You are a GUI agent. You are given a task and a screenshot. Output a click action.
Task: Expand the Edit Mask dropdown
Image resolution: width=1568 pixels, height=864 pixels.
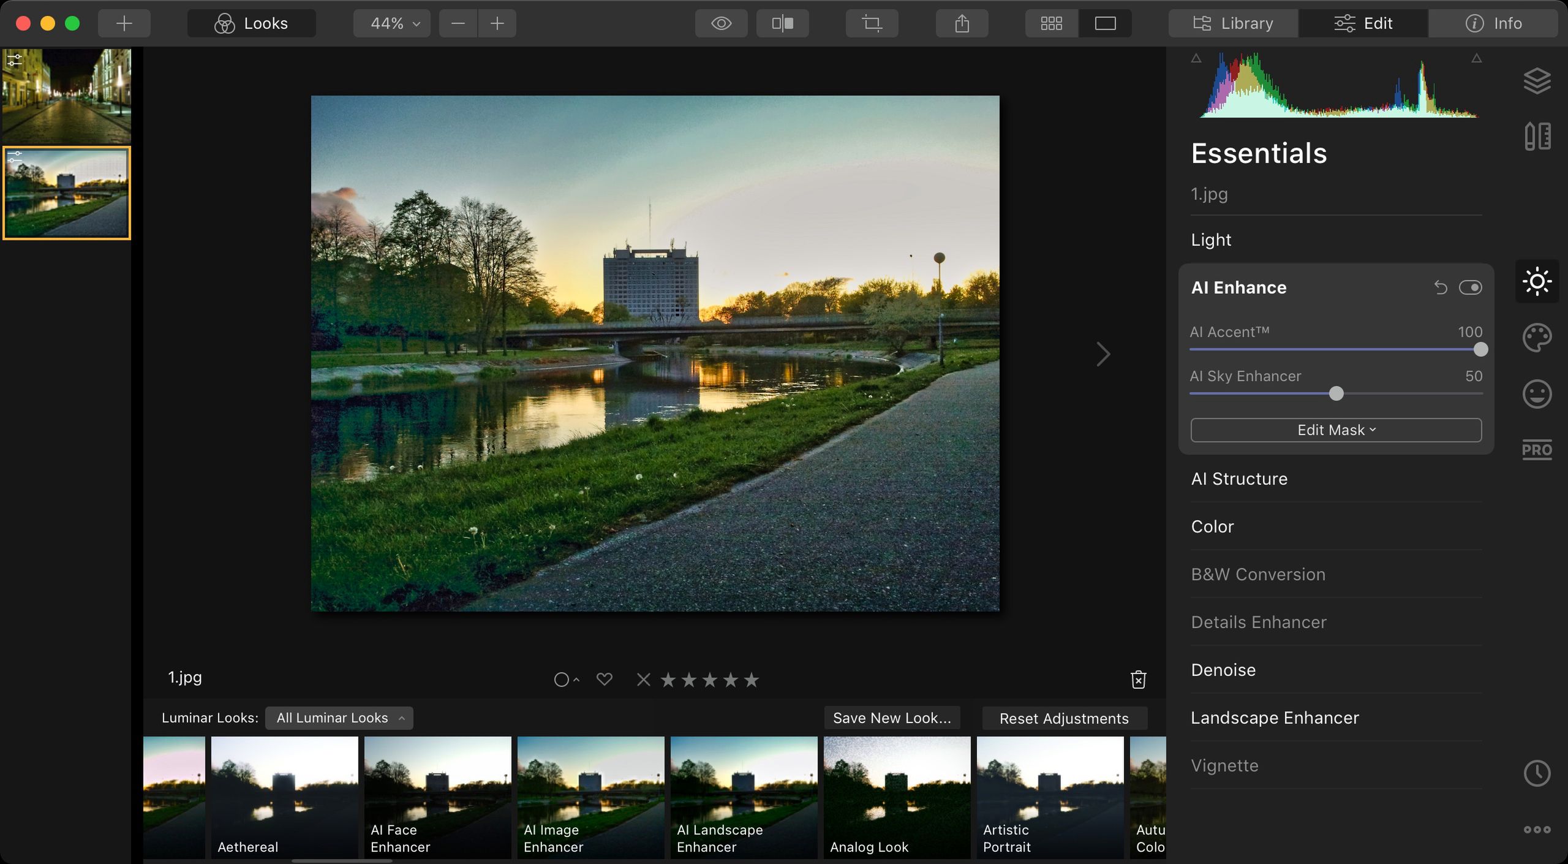1336,430
